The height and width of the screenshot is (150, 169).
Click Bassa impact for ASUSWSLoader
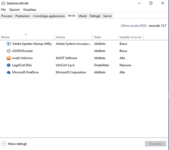[123, 51]
